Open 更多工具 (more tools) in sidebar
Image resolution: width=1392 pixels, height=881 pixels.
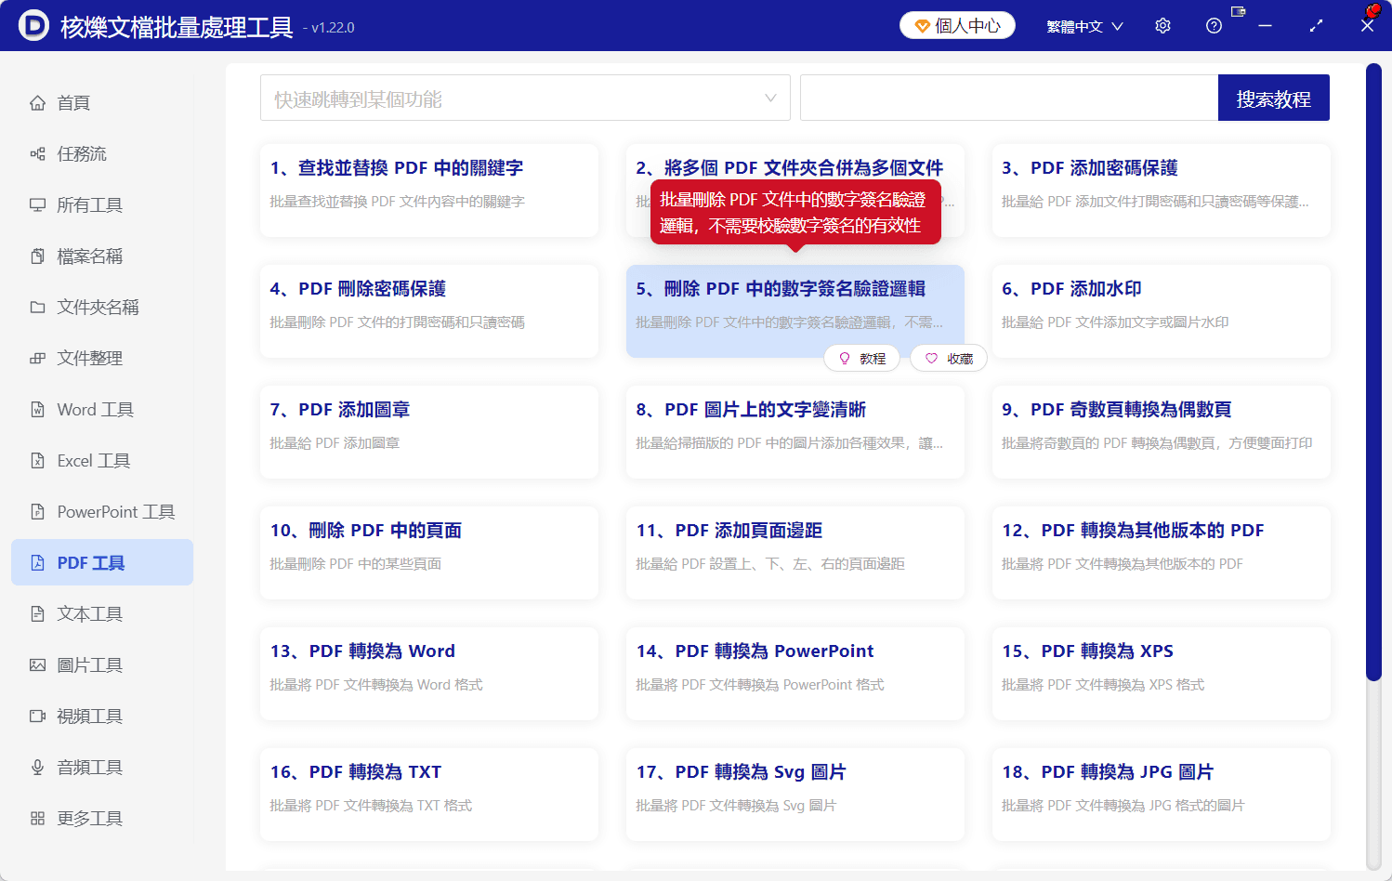[90, 818]
